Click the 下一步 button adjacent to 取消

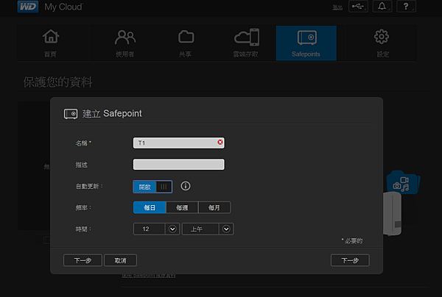(83, 260)
